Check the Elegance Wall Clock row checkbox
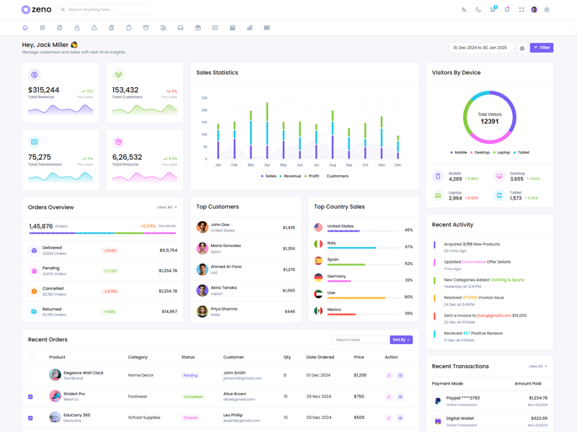Image resolution: width=577 pixels, height=432 pixels. 30,375
